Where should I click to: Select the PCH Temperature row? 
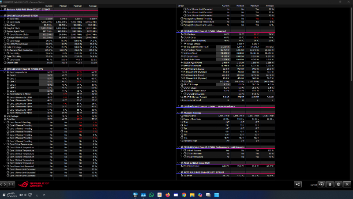click(x=225, y=166)
